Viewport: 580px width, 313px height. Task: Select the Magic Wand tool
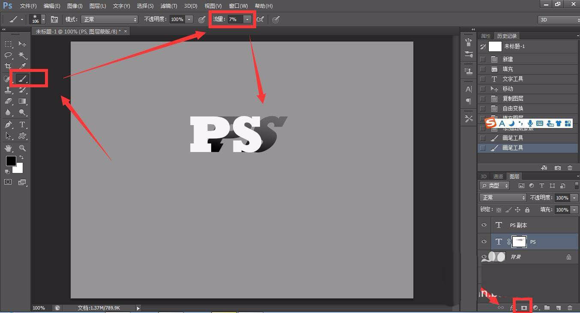(x=22, y=55)
